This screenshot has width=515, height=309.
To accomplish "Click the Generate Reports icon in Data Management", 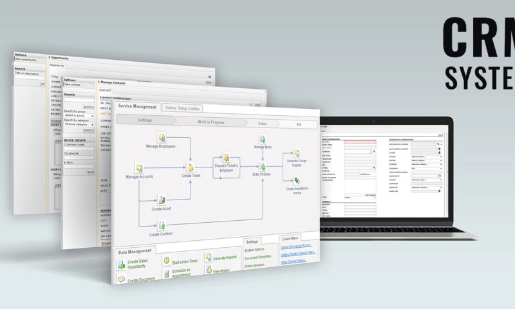I will 208,257.
